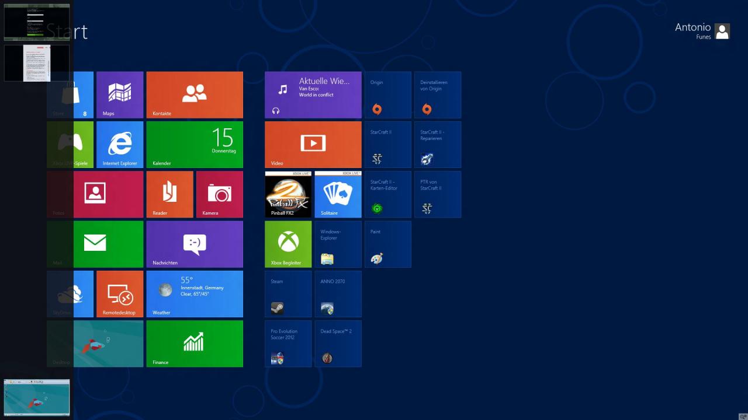The height and width of the screenshot is (420, 748).
Task: Open the Nachrichten messaging tile
Action: point(195,244)
